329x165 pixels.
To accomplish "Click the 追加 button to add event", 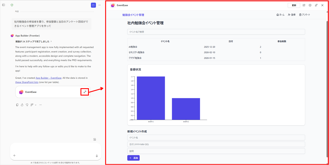I will (x=133, y=158).
